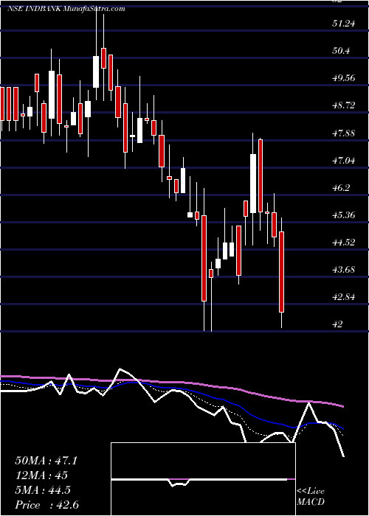The image size is (369, 516).
Task: Click the 12MA : 45 readout
Action: pyautogui.click(x=41, y=475)
